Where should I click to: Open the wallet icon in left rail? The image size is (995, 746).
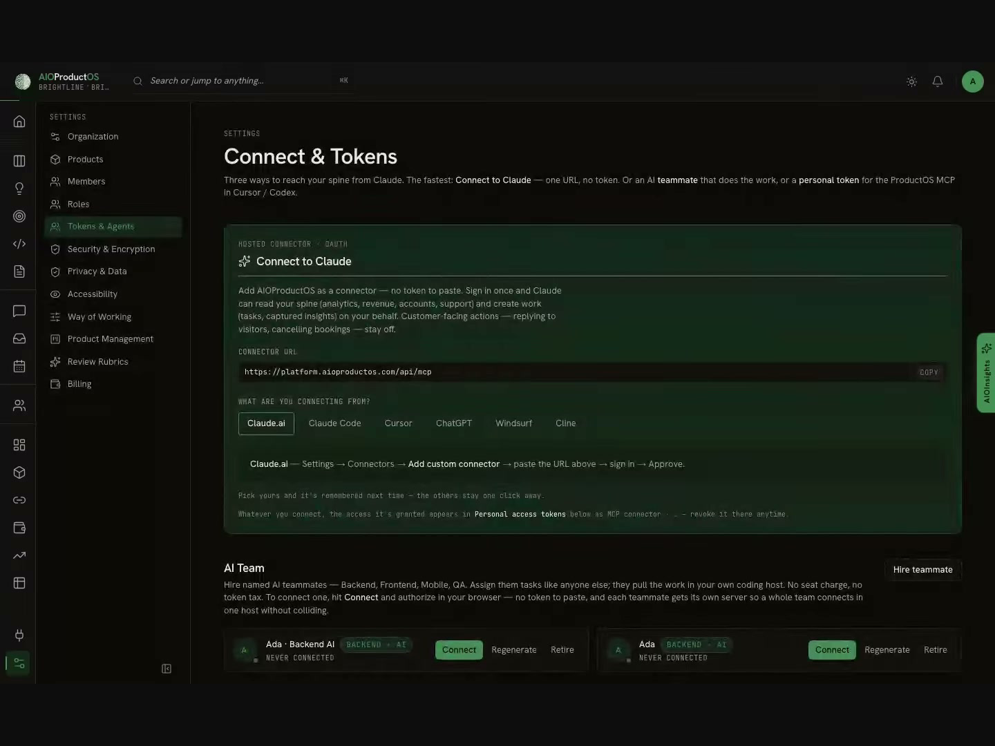(x=19, y=528)
